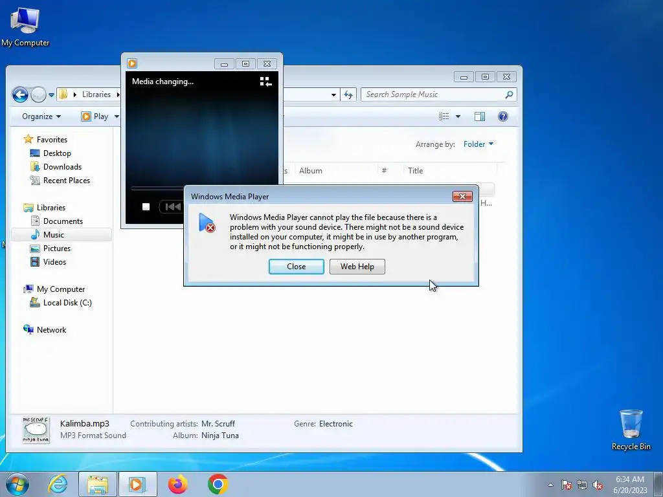Open the Arrange by Folder dropdown
Screen dimensions: 663x497
pos(478,144)
